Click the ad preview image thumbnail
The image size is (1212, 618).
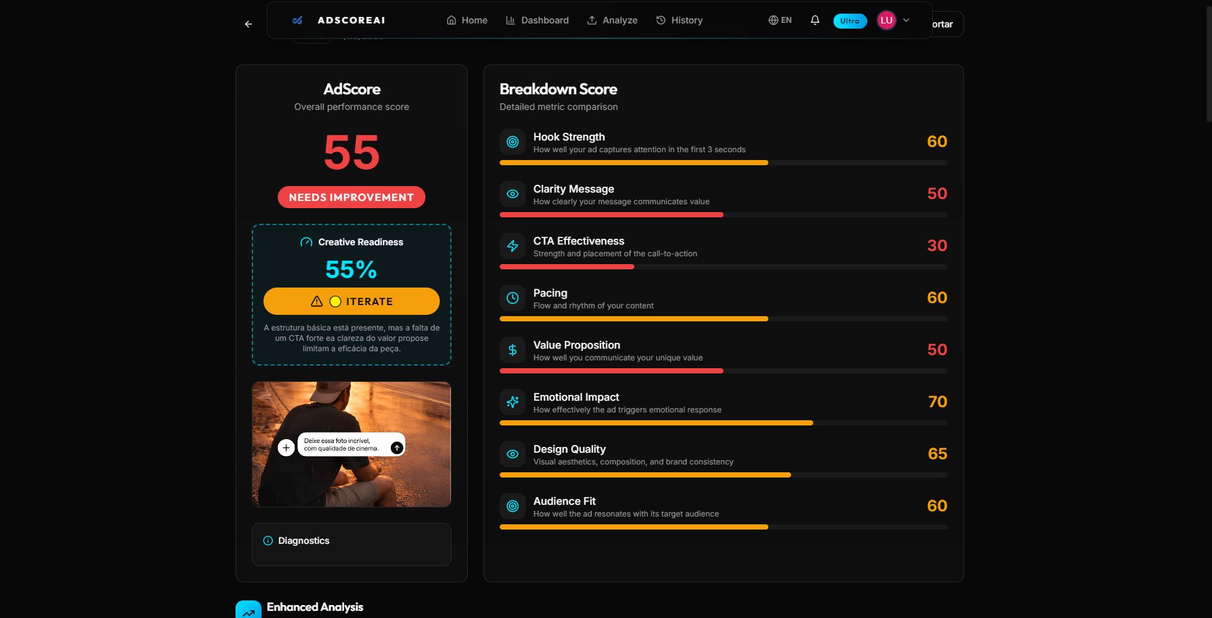click(x=351, y=444)
